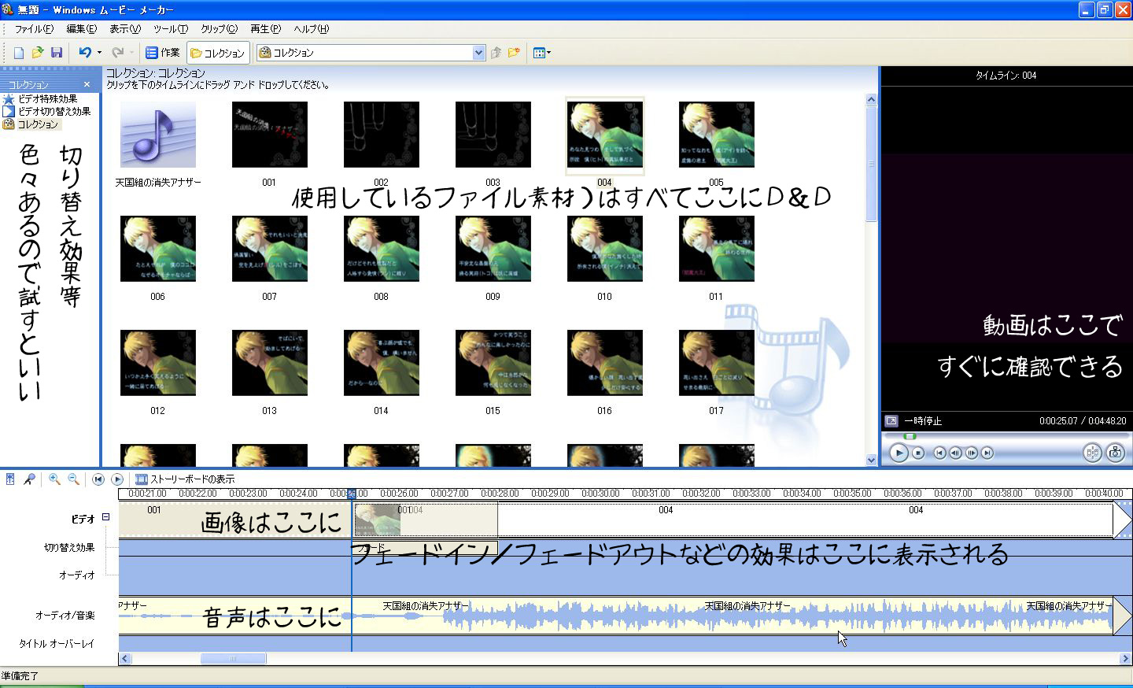Screen dimensions: 1133x688
Task: Go up one collection level
Action: (496, 53)
